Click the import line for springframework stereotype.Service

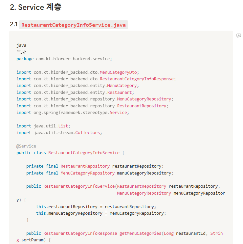point(73,113)
